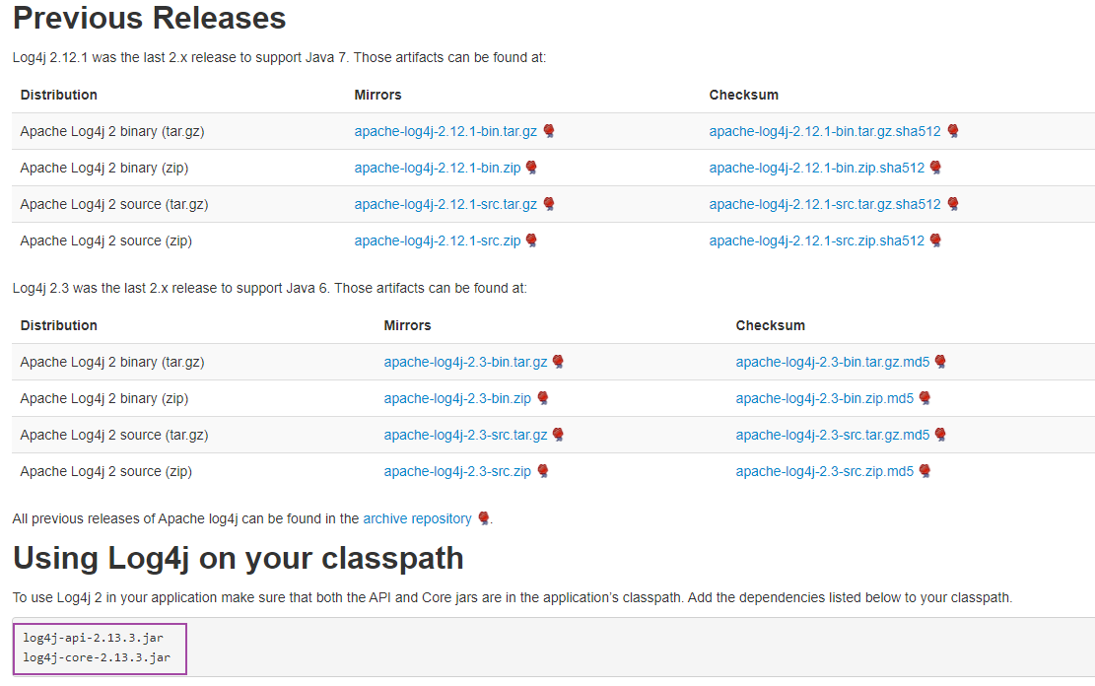Click external-link icon after apache-log4j-2.3-src.tar.gz.md5
The image size is (1095, 686).
click(941, 435)
